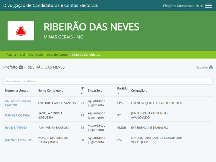This screenshot has width=216, height=162.
Task: Select Lista de Candidatos breadcrumb
Action: [x=86, y=55]
